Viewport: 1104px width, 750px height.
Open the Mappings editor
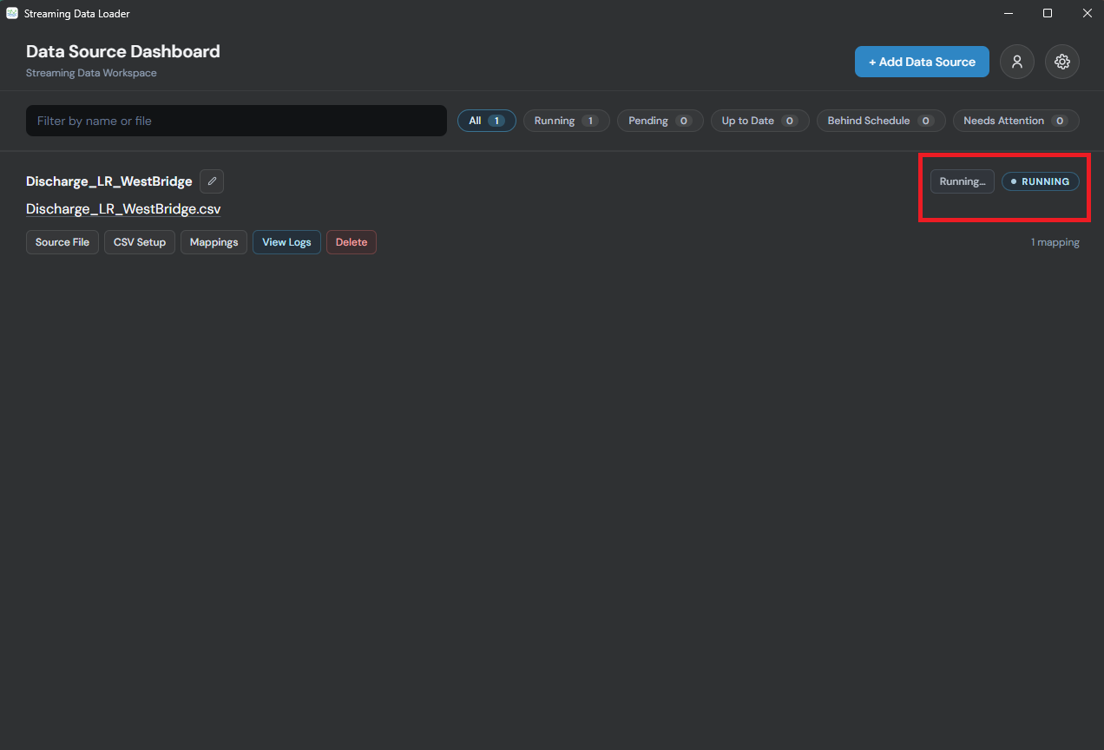[x=214, y=242]
